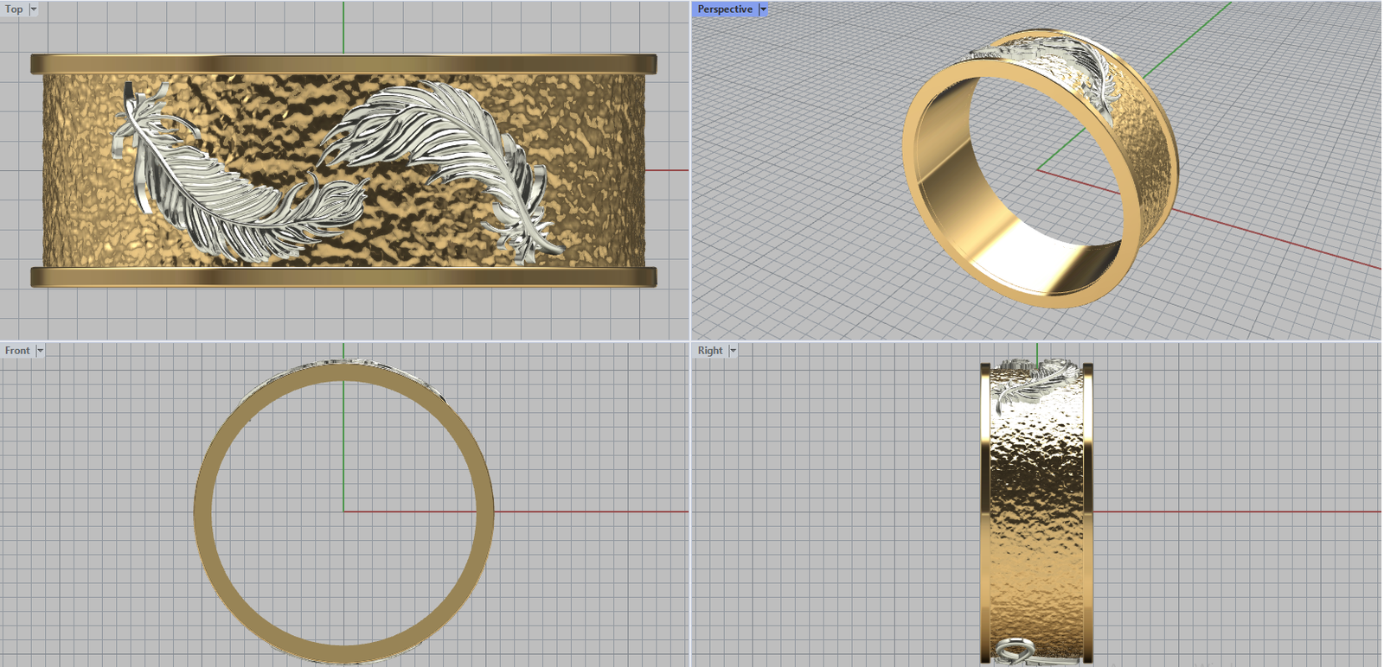
Task: Open the Front viewport dropdown arrow
Action: pos(40,351)
